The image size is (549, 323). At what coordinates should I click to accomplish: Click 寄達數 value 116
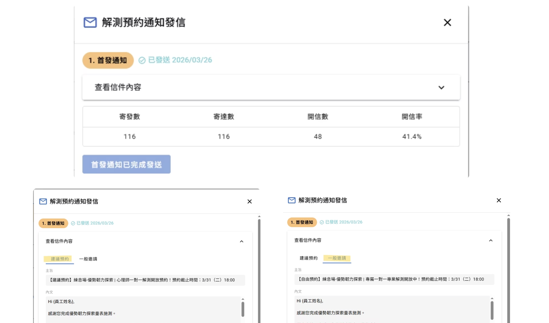(224, 136)
